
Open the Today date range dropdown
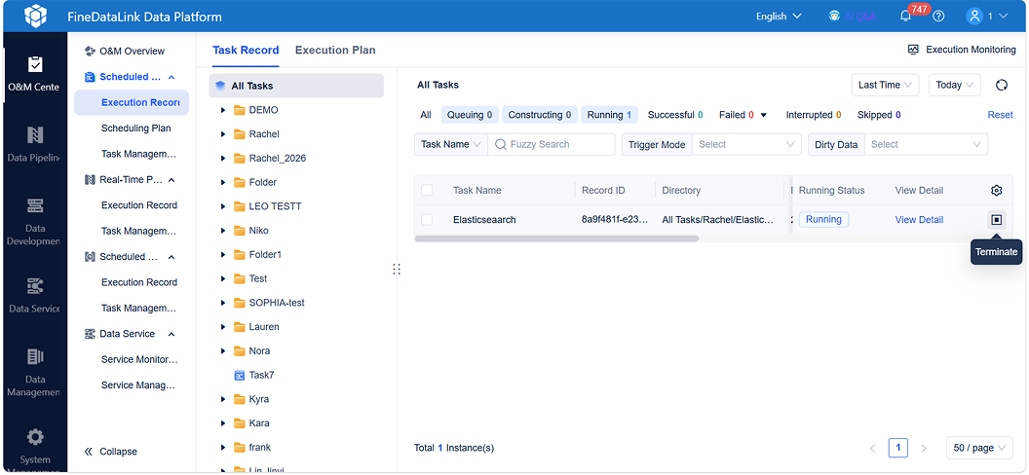pyautogui.click(x=955, y=86)
